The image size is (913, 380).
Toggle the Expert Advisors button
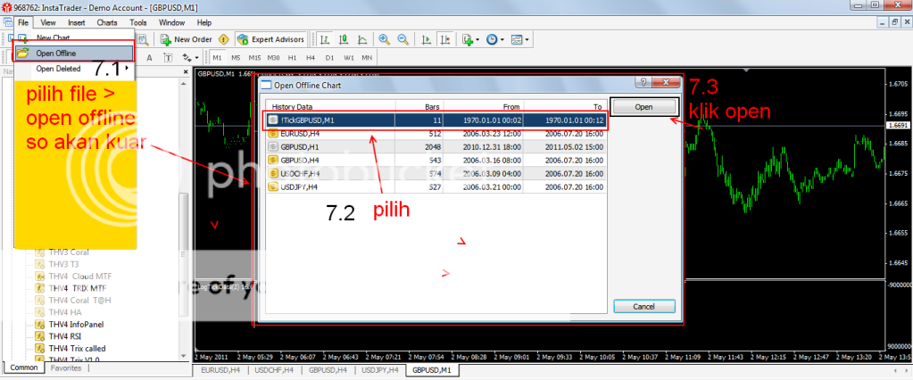(x=271, y=39)
